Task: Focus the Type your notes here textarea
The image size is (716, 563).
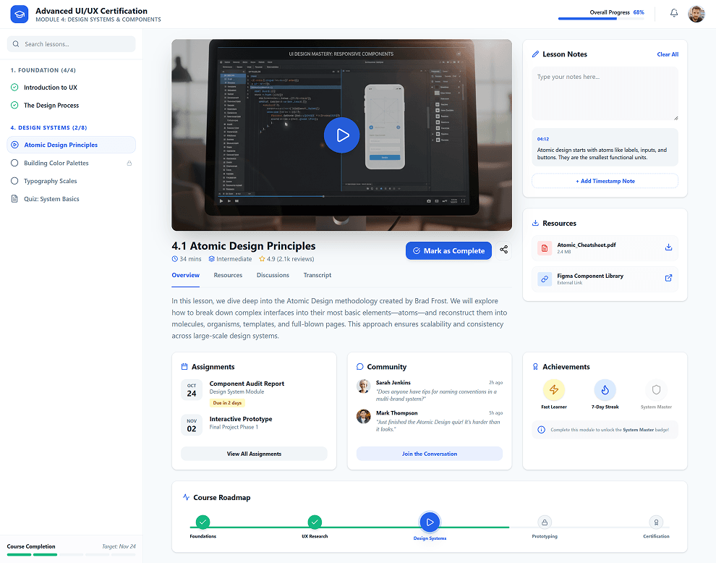Action: point(605,93)
